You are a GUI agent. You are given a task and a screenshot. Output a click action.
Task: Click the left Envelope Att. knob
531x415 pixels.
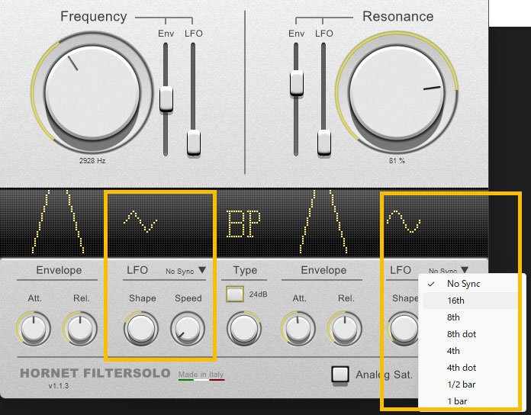pyautogui.click(x=34, y=328)
